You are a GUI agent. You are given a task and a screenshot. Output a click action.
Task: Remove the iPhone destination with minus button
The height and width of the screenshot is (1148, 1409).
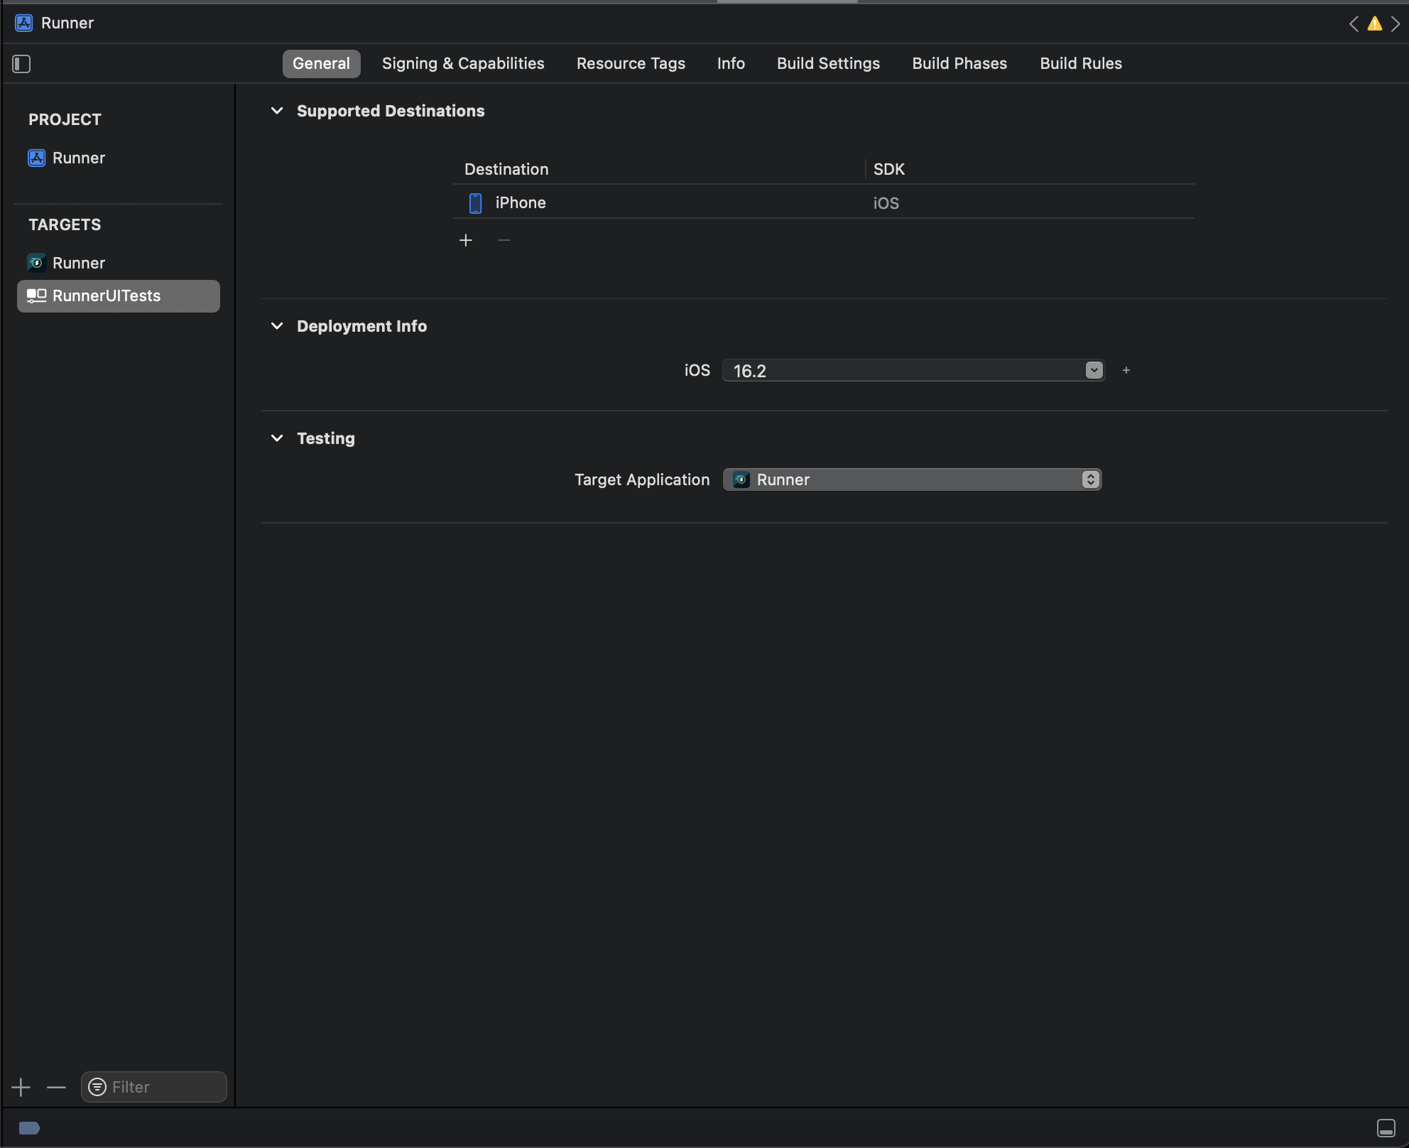pyautogui.click(x=504, y=240)
